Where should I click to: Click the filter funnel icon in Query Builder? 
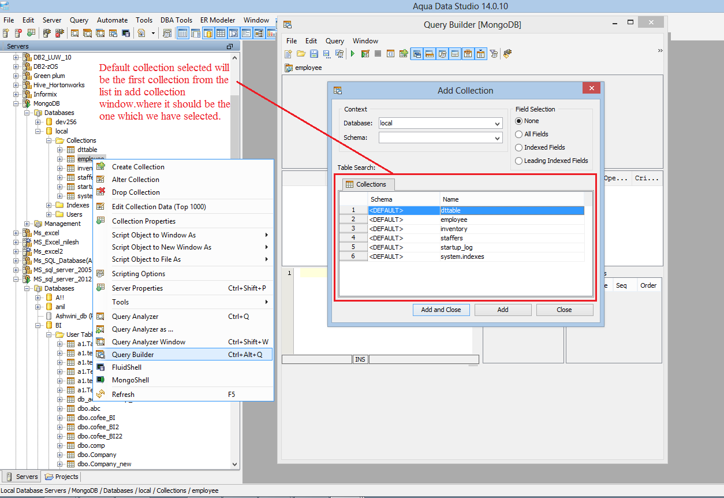click(493, 54)
